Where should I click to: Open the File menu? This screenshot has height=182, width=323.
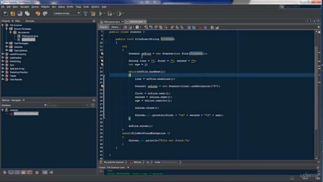tap(2, 7)
